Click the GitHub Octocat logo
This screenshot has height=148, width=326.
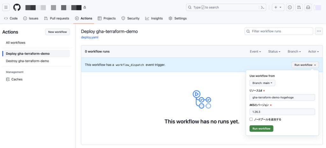(17, 8)
